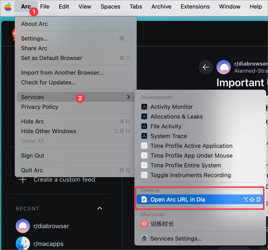The width and height of the screenshot is (268, 250).
Task: Click the File Activity instrument icon
Action: pyautogui.click(x=144, y=126)
